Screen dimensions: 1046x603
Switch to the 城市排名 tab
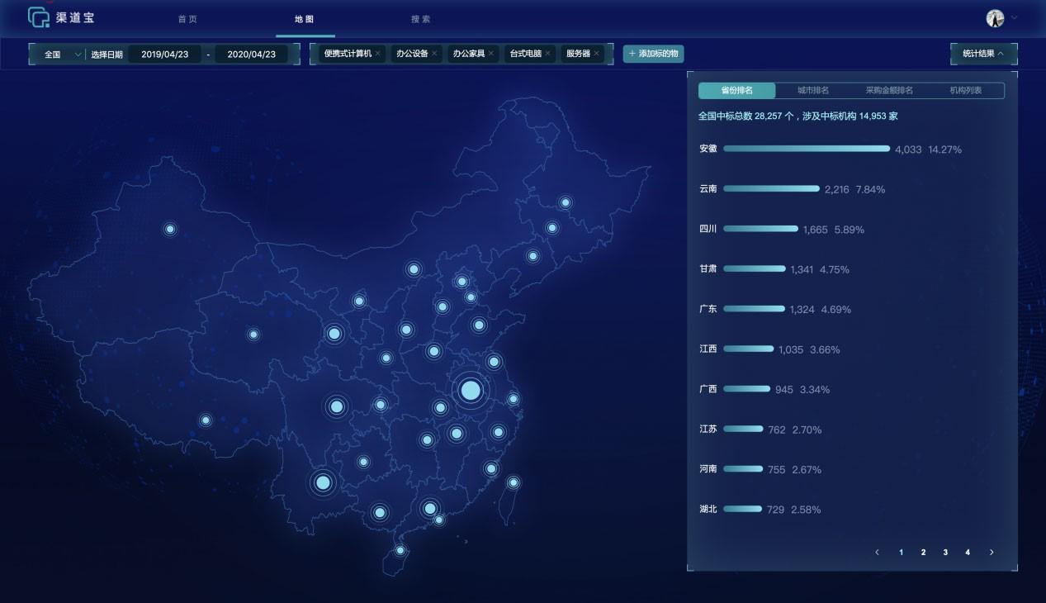coord(813,91)
